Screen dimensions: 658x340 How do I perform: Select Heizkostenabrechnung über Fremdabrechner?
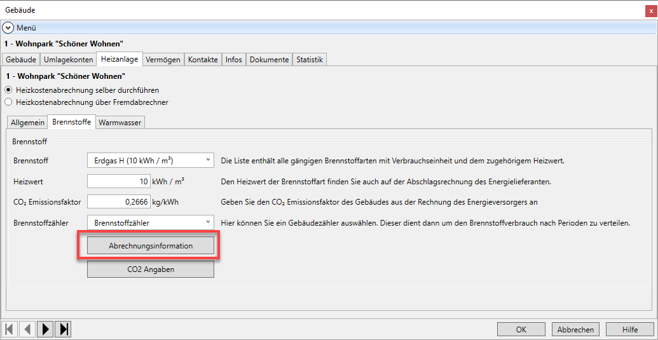[8, 102]
